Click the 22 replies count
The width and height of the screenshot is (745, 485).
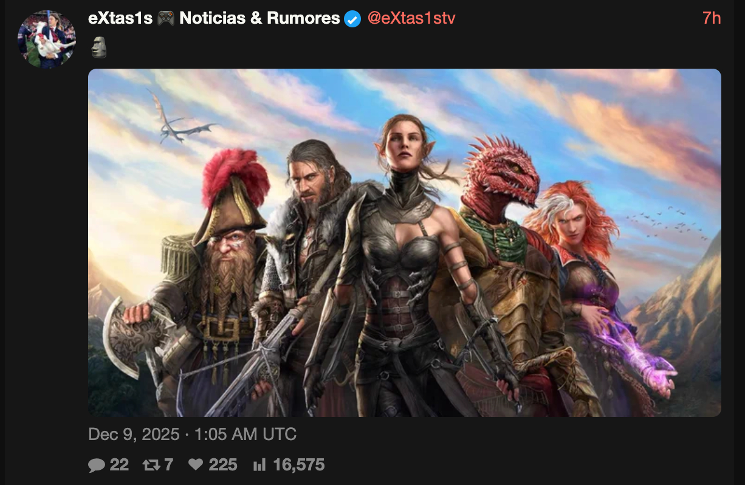point(119,465)
